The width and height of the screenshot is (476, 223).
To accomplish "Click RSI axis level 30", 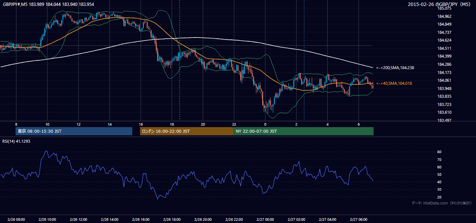I will click(x=439, y=190).
